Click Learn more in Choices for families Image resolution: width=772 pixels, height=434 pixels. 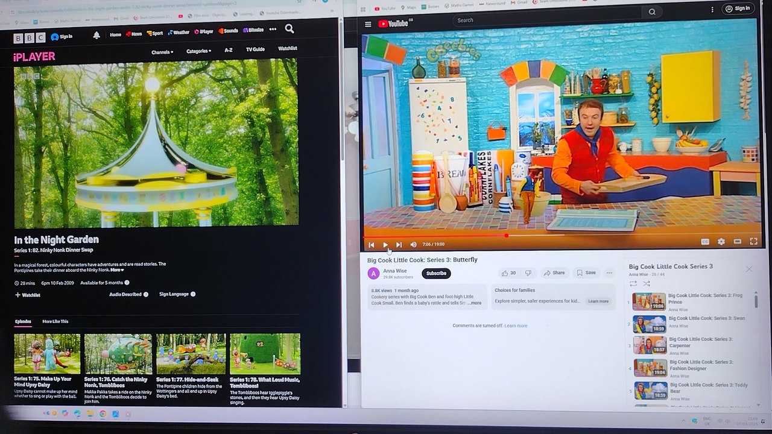click(x=598, y=301)
